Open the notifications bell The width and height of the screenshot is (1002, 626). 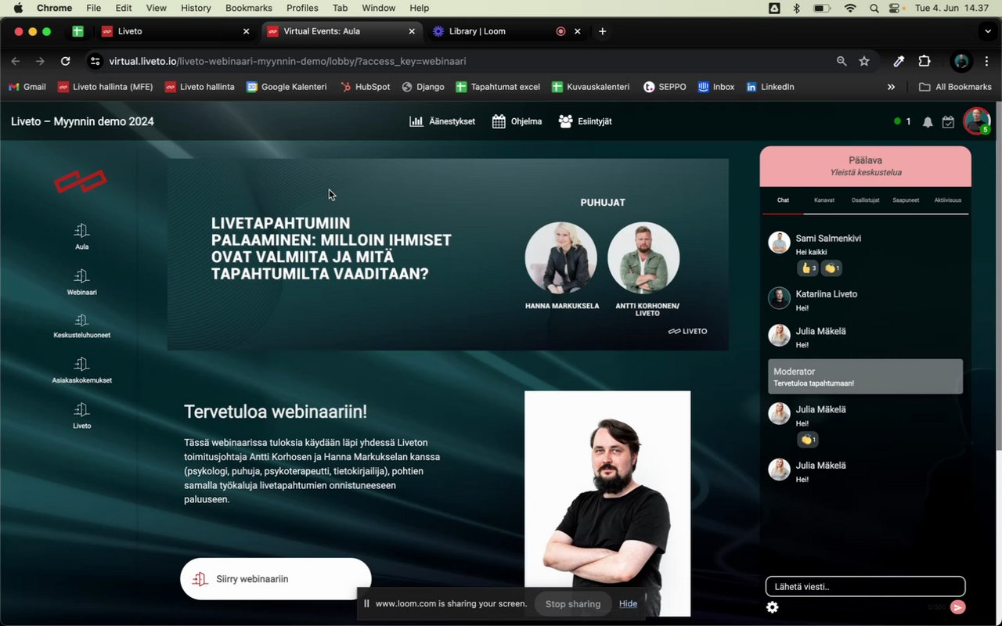(x=928, y=122)
